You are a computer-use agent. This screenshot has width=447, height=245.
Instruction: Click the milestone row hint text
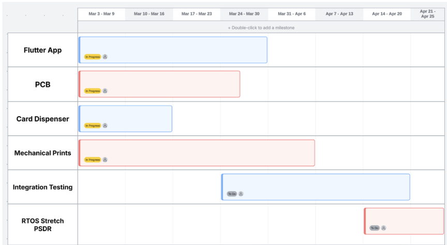261,27
